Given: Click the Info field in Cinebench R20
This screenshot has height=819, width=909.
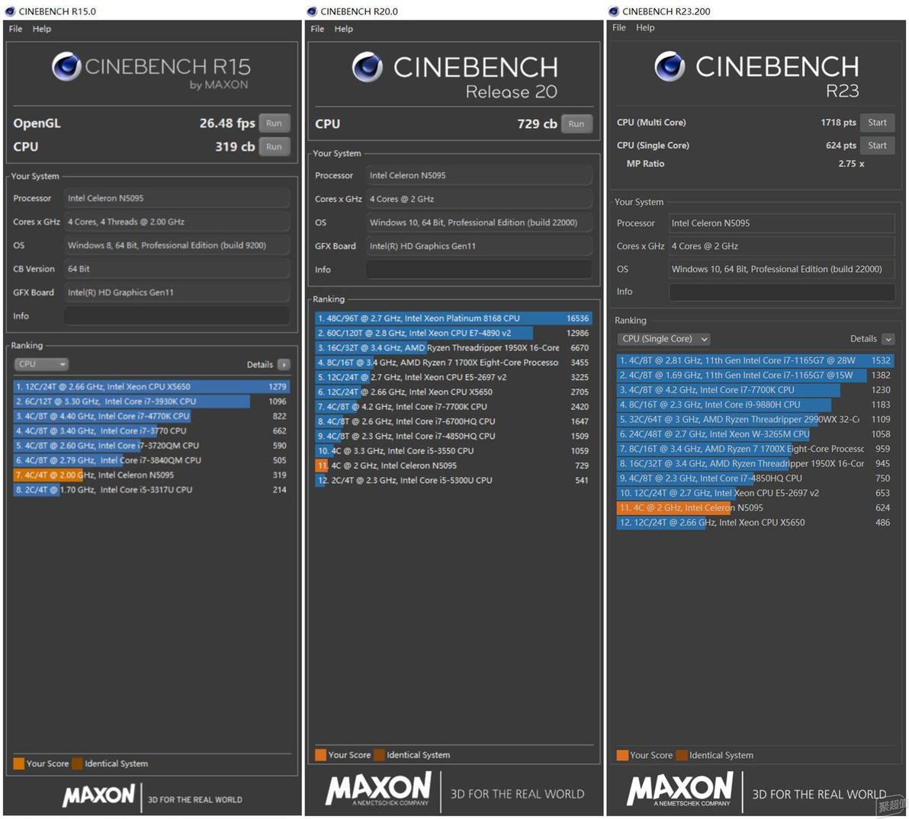Looking at the screenshot, I should (x=479, y=270).
